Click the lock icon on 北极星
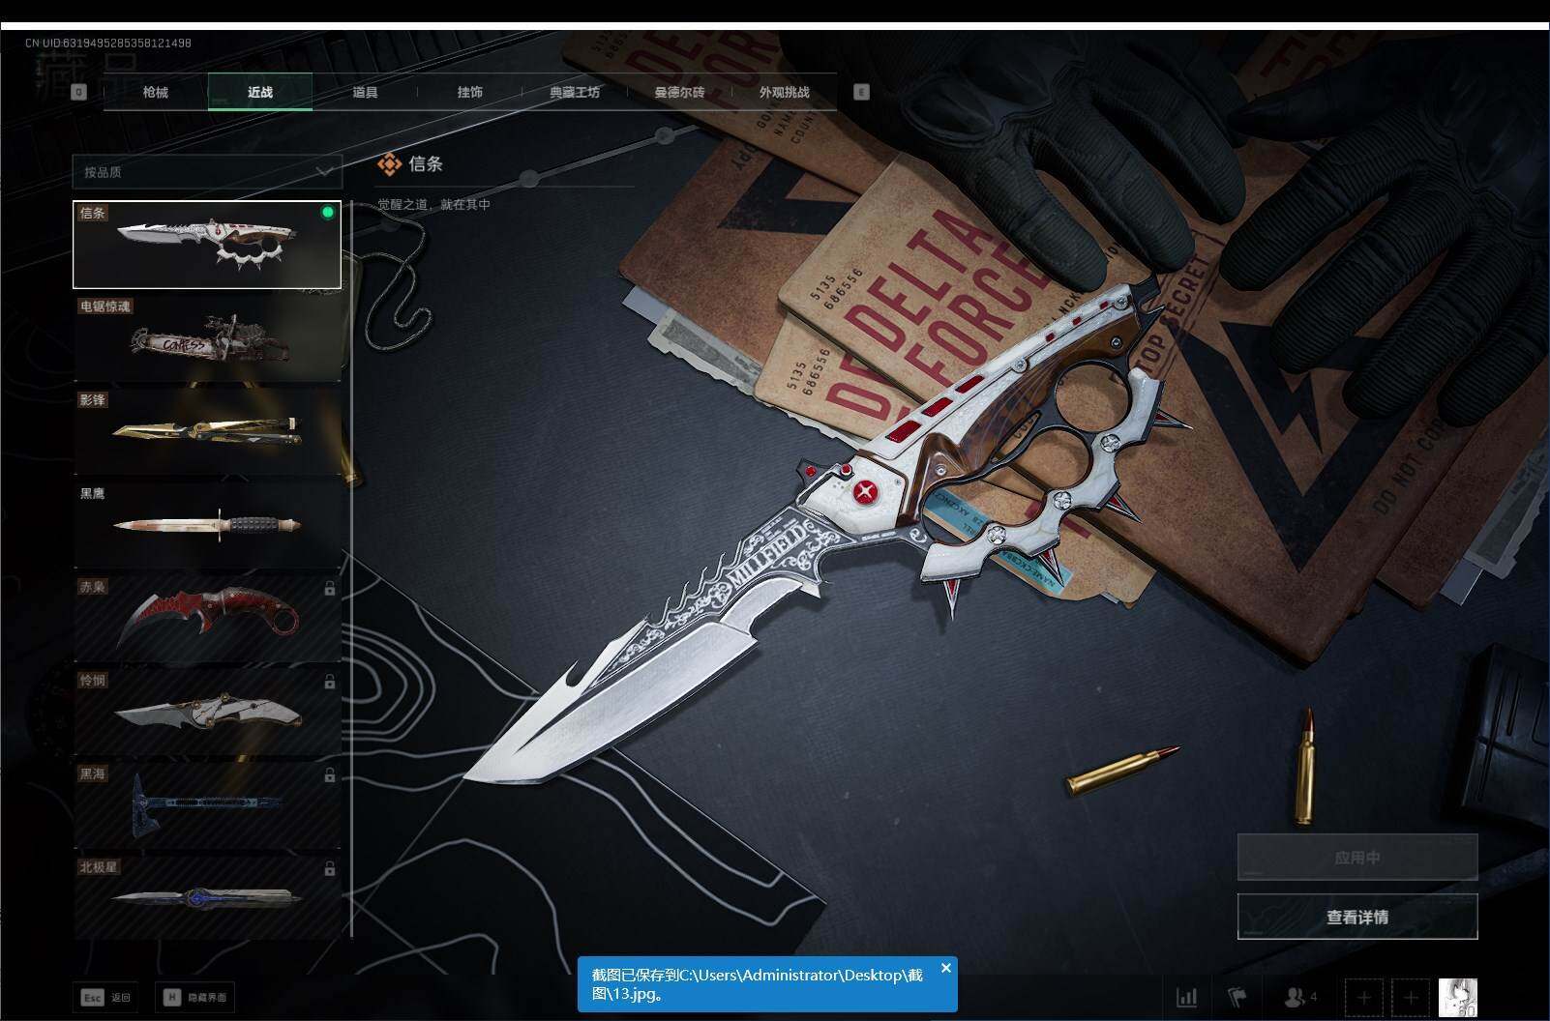Screen dimensions: 1550x1021 click(x=330, y=868)
